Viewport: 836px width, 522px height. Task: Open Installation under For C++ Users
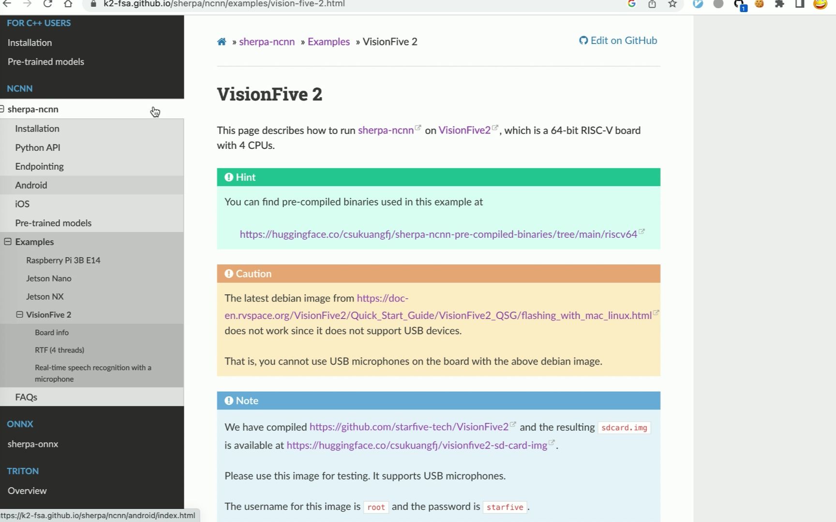30,43
